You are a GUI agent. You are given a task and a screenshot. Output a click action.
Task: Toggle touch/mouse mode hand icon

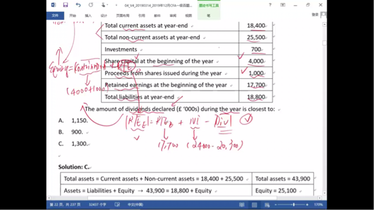[x=103, y=5]
